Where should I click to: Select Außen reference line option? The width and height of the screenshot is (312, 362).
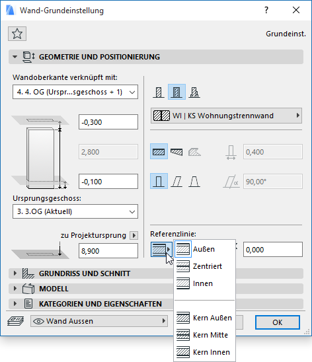(205, 249)
